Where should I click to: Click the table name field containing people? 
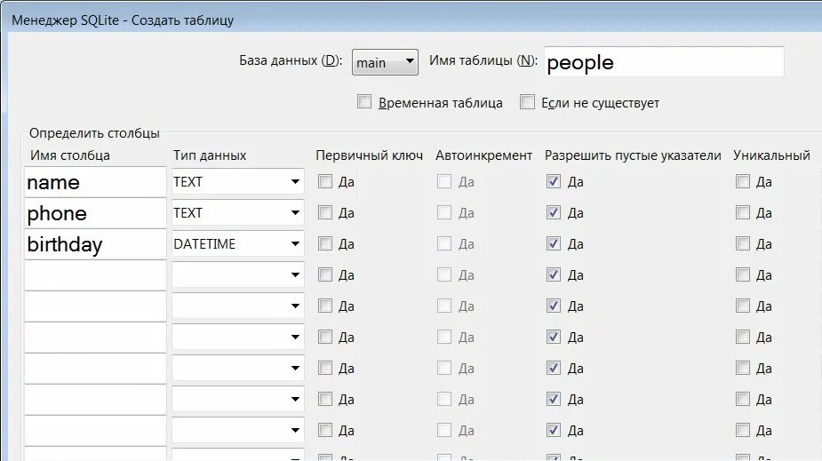click(663, 62)
